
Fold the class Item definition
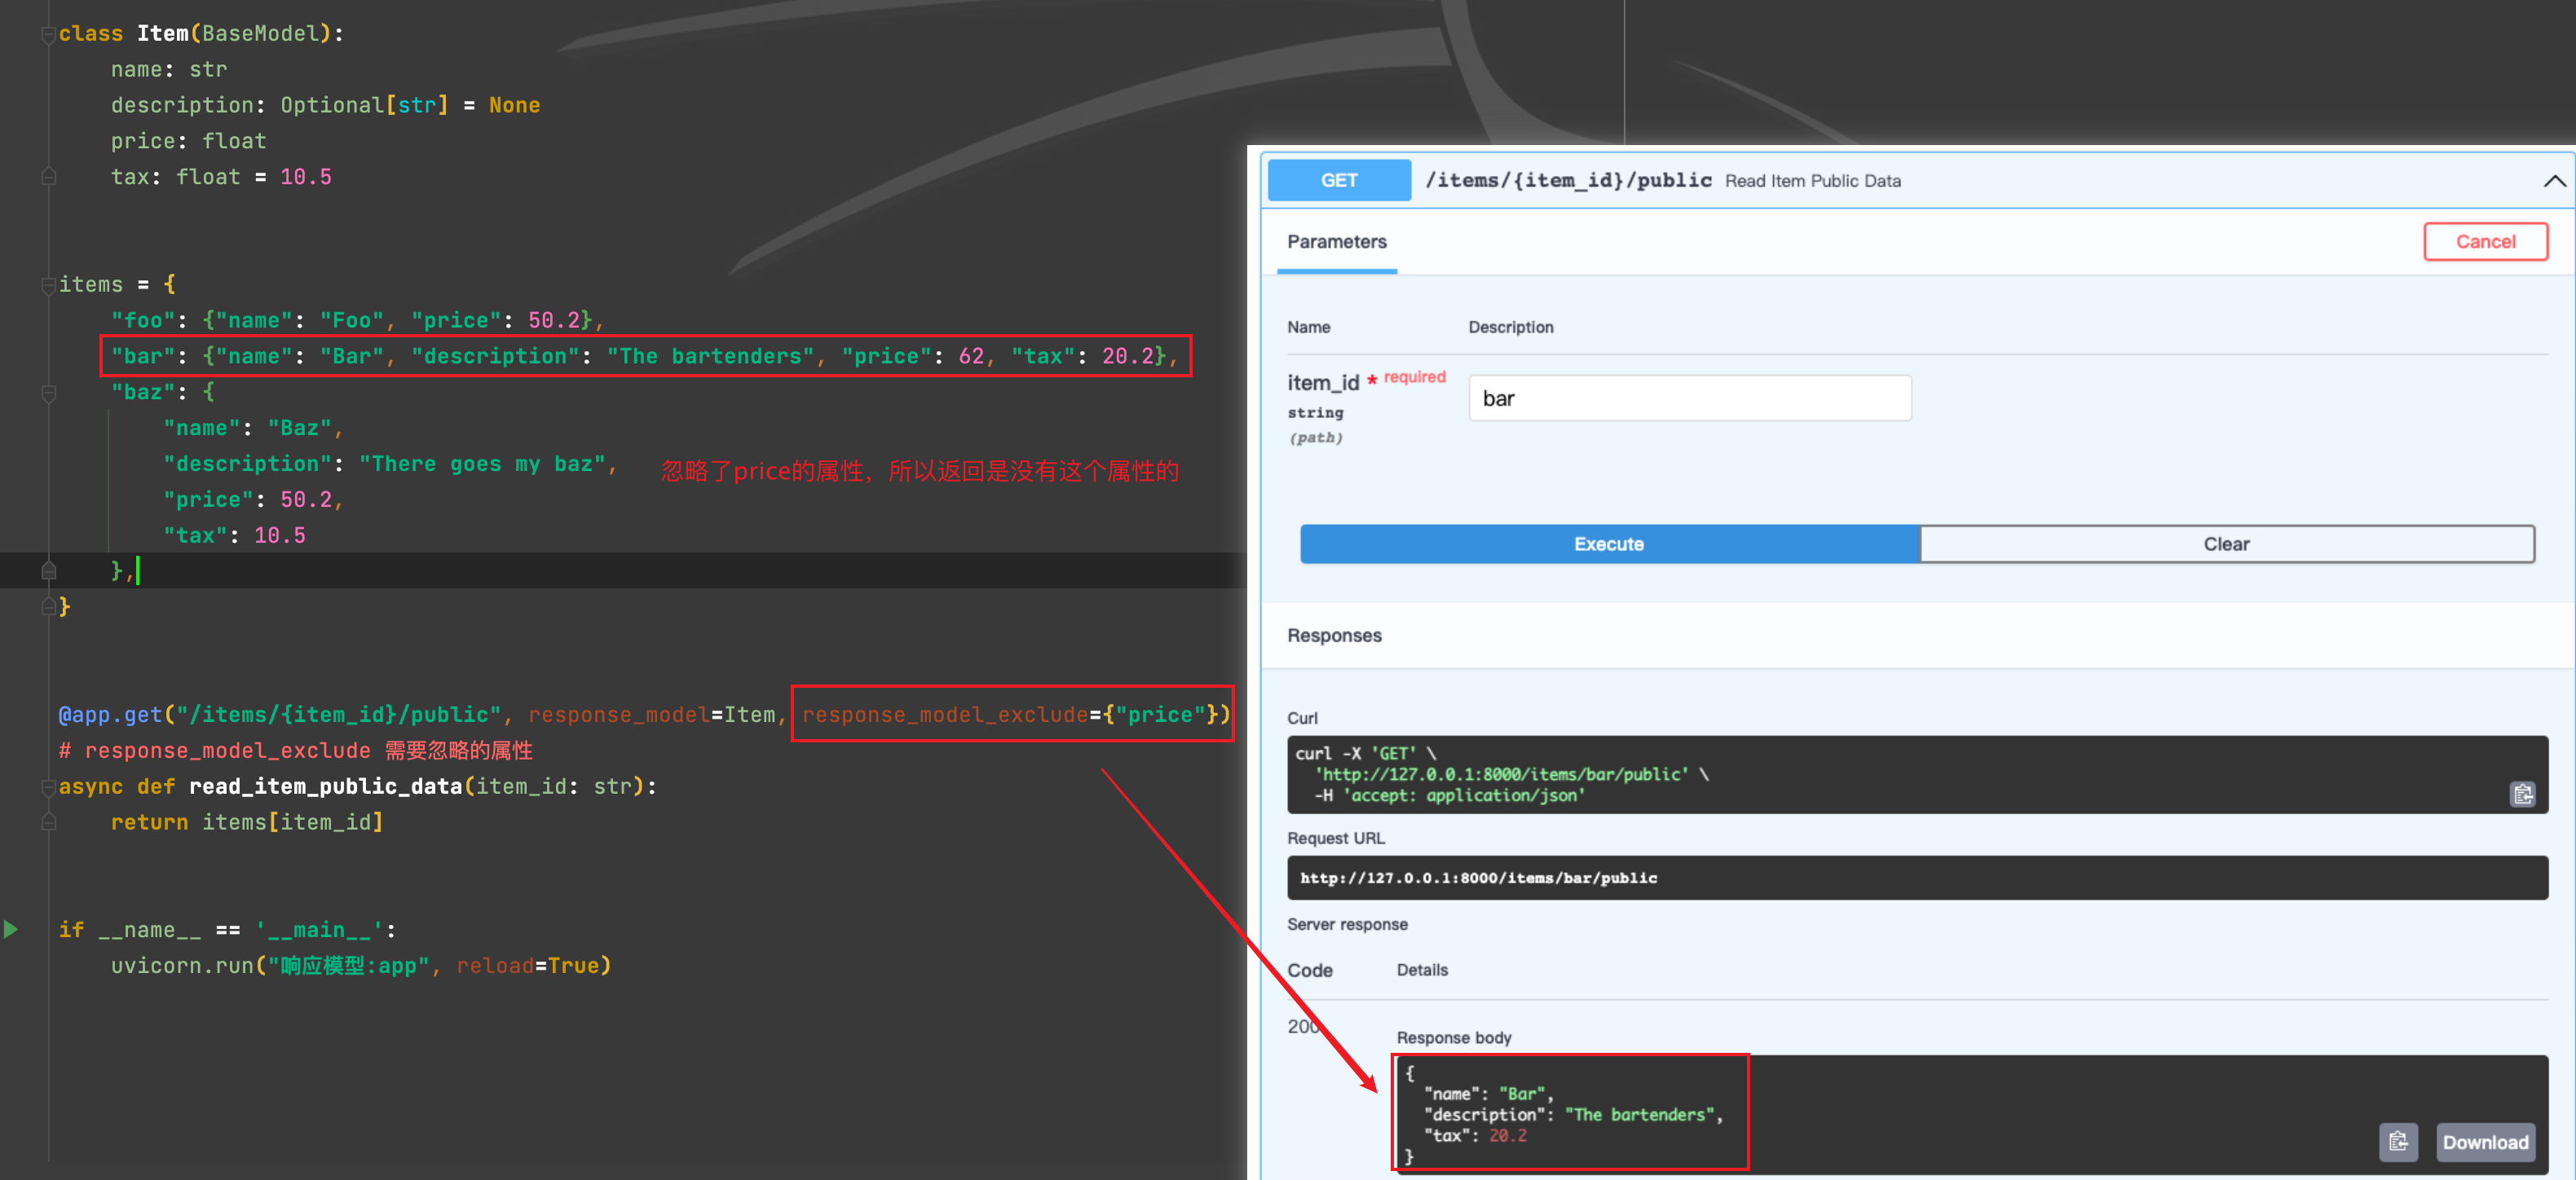point(48,34)
